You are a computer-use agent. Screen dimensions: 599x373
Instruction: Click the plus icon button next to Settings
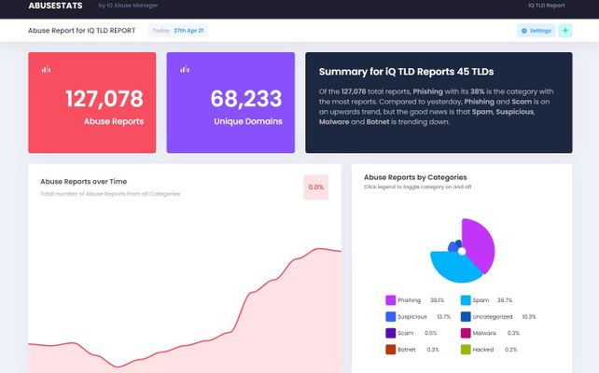coord(565,31)
